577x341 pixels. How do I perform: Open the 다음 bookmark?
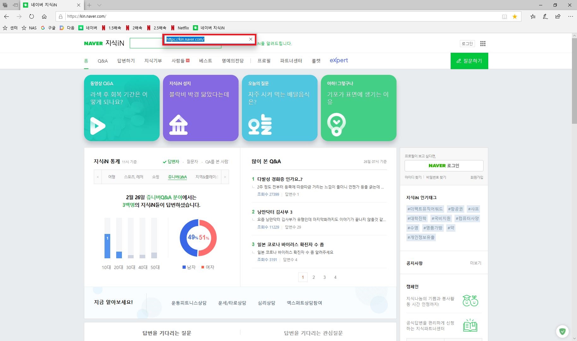(67, 28)
